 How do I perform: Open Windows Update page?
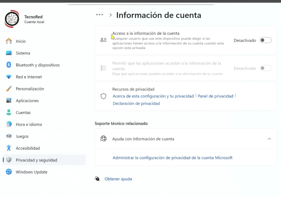pos(44,172)
